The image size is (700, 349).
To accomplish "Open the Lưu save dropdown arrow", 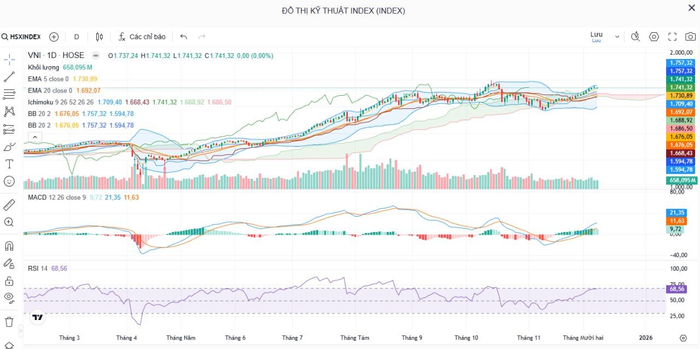I will click(x=617, y=37).
